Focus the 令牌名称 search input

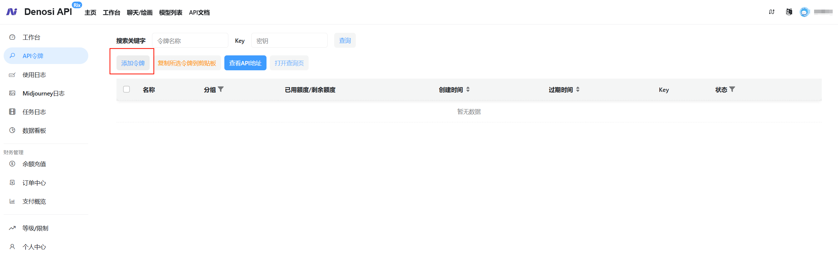(190, 40)
